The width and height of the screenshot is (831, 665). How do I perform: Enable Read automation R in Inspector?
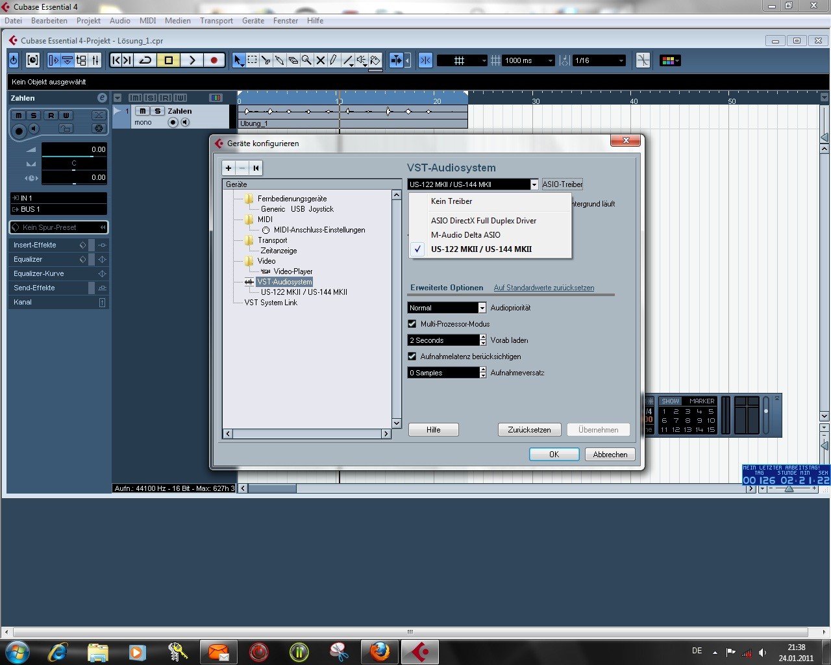(x=50, y=115)
